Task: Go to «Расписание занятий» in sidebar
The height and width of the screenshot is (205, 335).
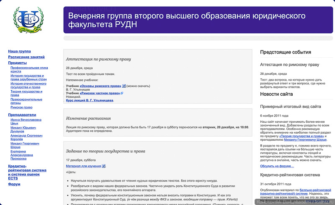Action: coord(26,57)
